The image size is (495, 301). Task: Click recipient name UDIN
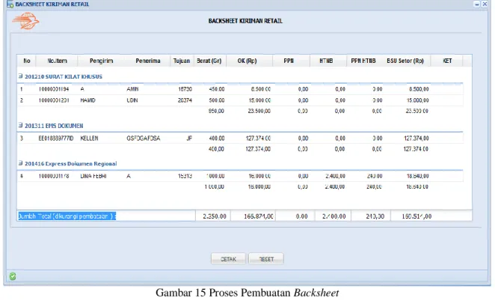coord(132,100)
